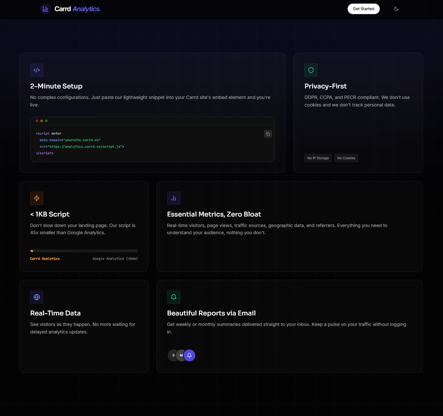The height and width of the screenshot is (416, 443).
Task: Open the Carrd Analytics home link
Action: pos(70,9)
